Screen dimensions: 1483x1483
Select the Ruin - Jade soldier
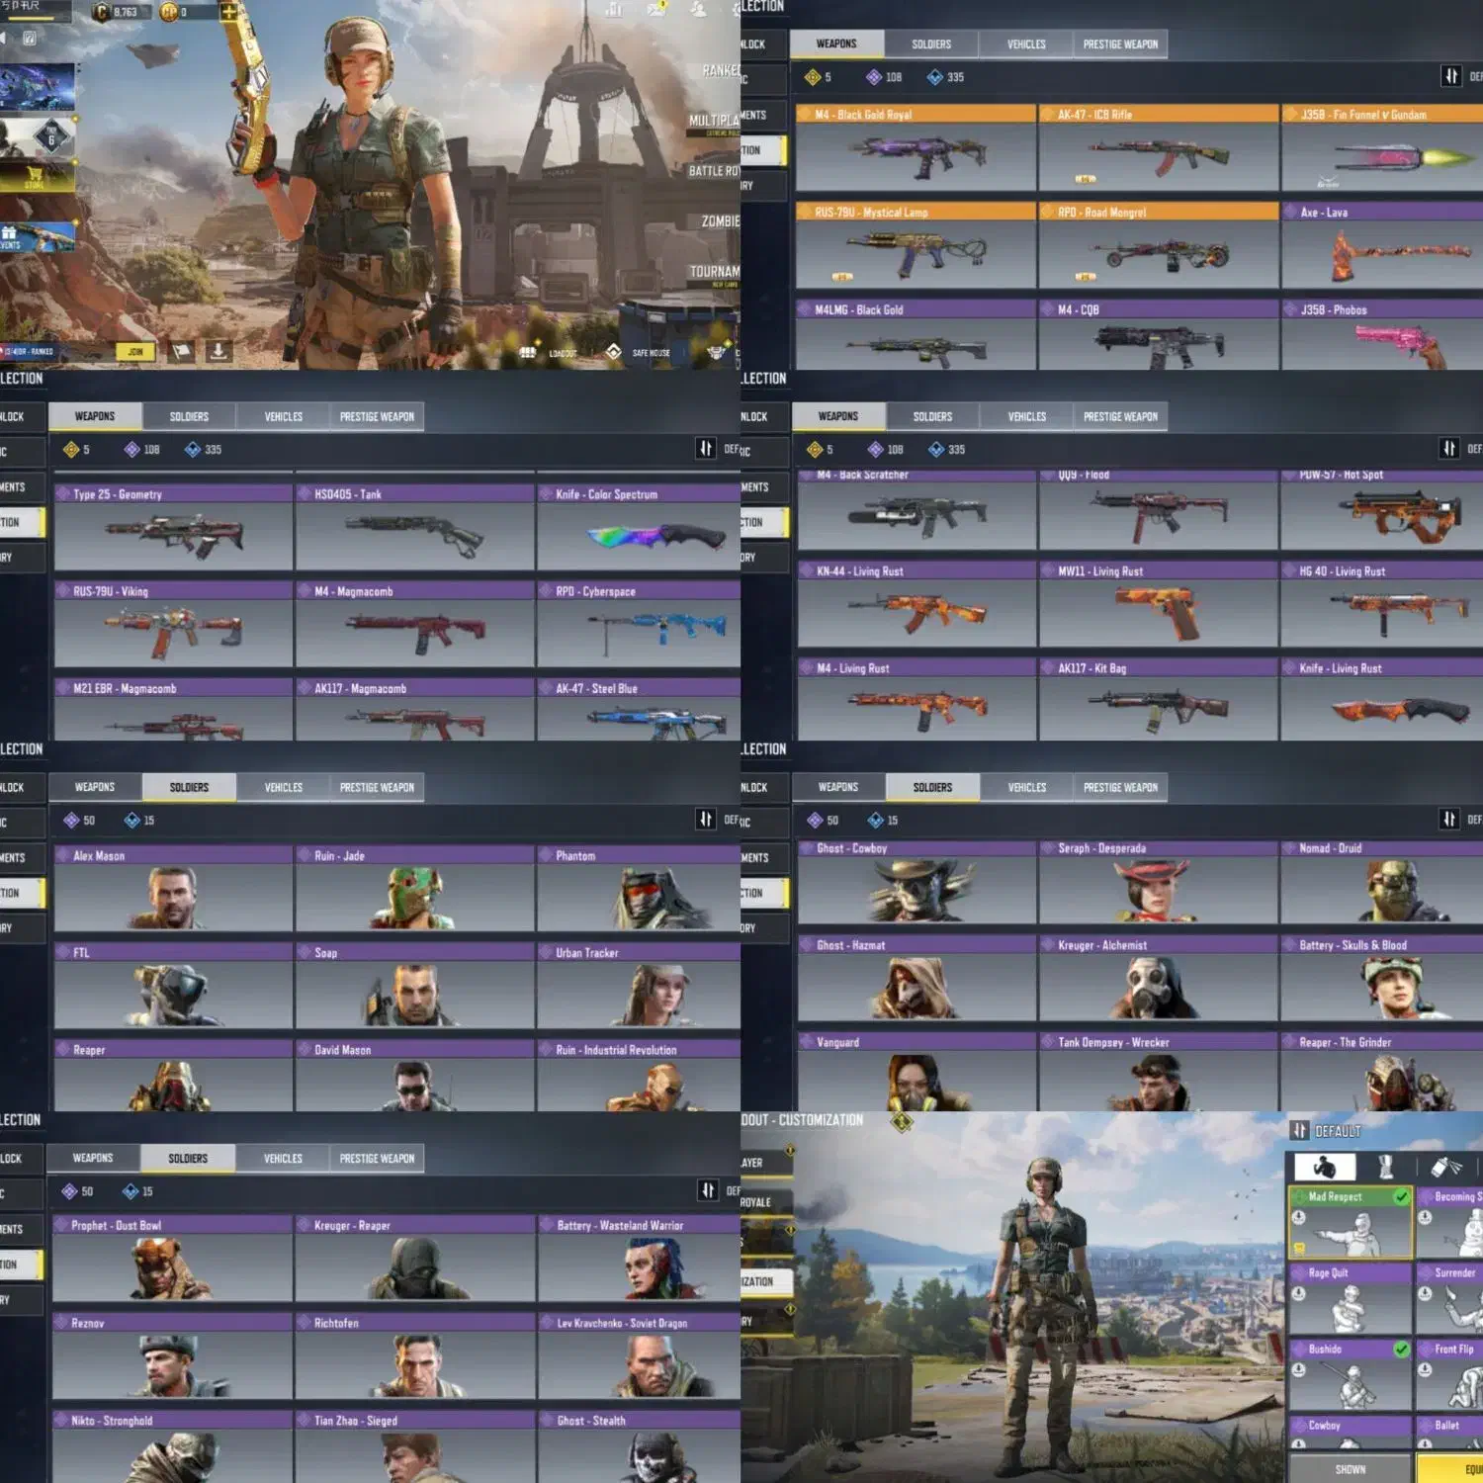tap(415, 889)
